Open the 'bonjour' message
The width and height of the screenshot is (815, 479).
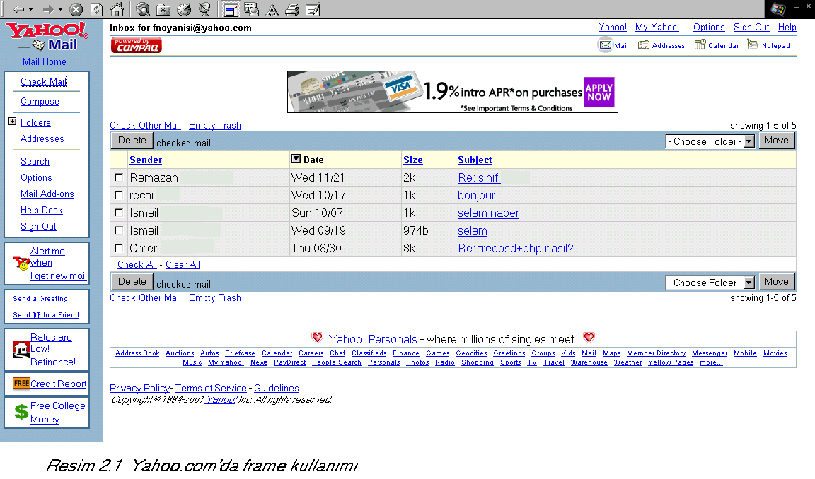pos(477,195)
